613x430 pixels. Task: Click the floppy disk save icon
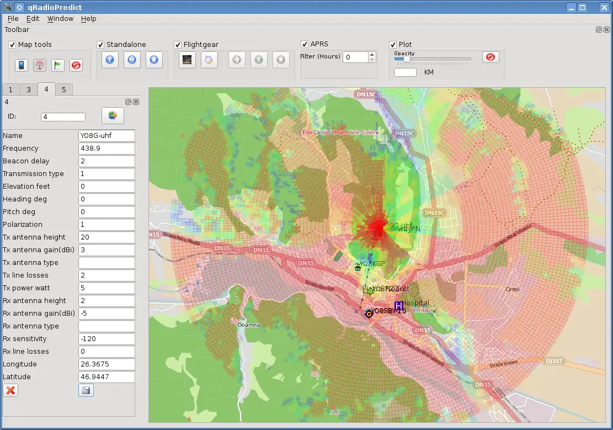(86, 390)
